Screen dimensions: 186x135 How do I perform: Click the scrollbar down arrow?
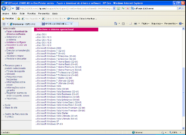click(x=183, y=128)
